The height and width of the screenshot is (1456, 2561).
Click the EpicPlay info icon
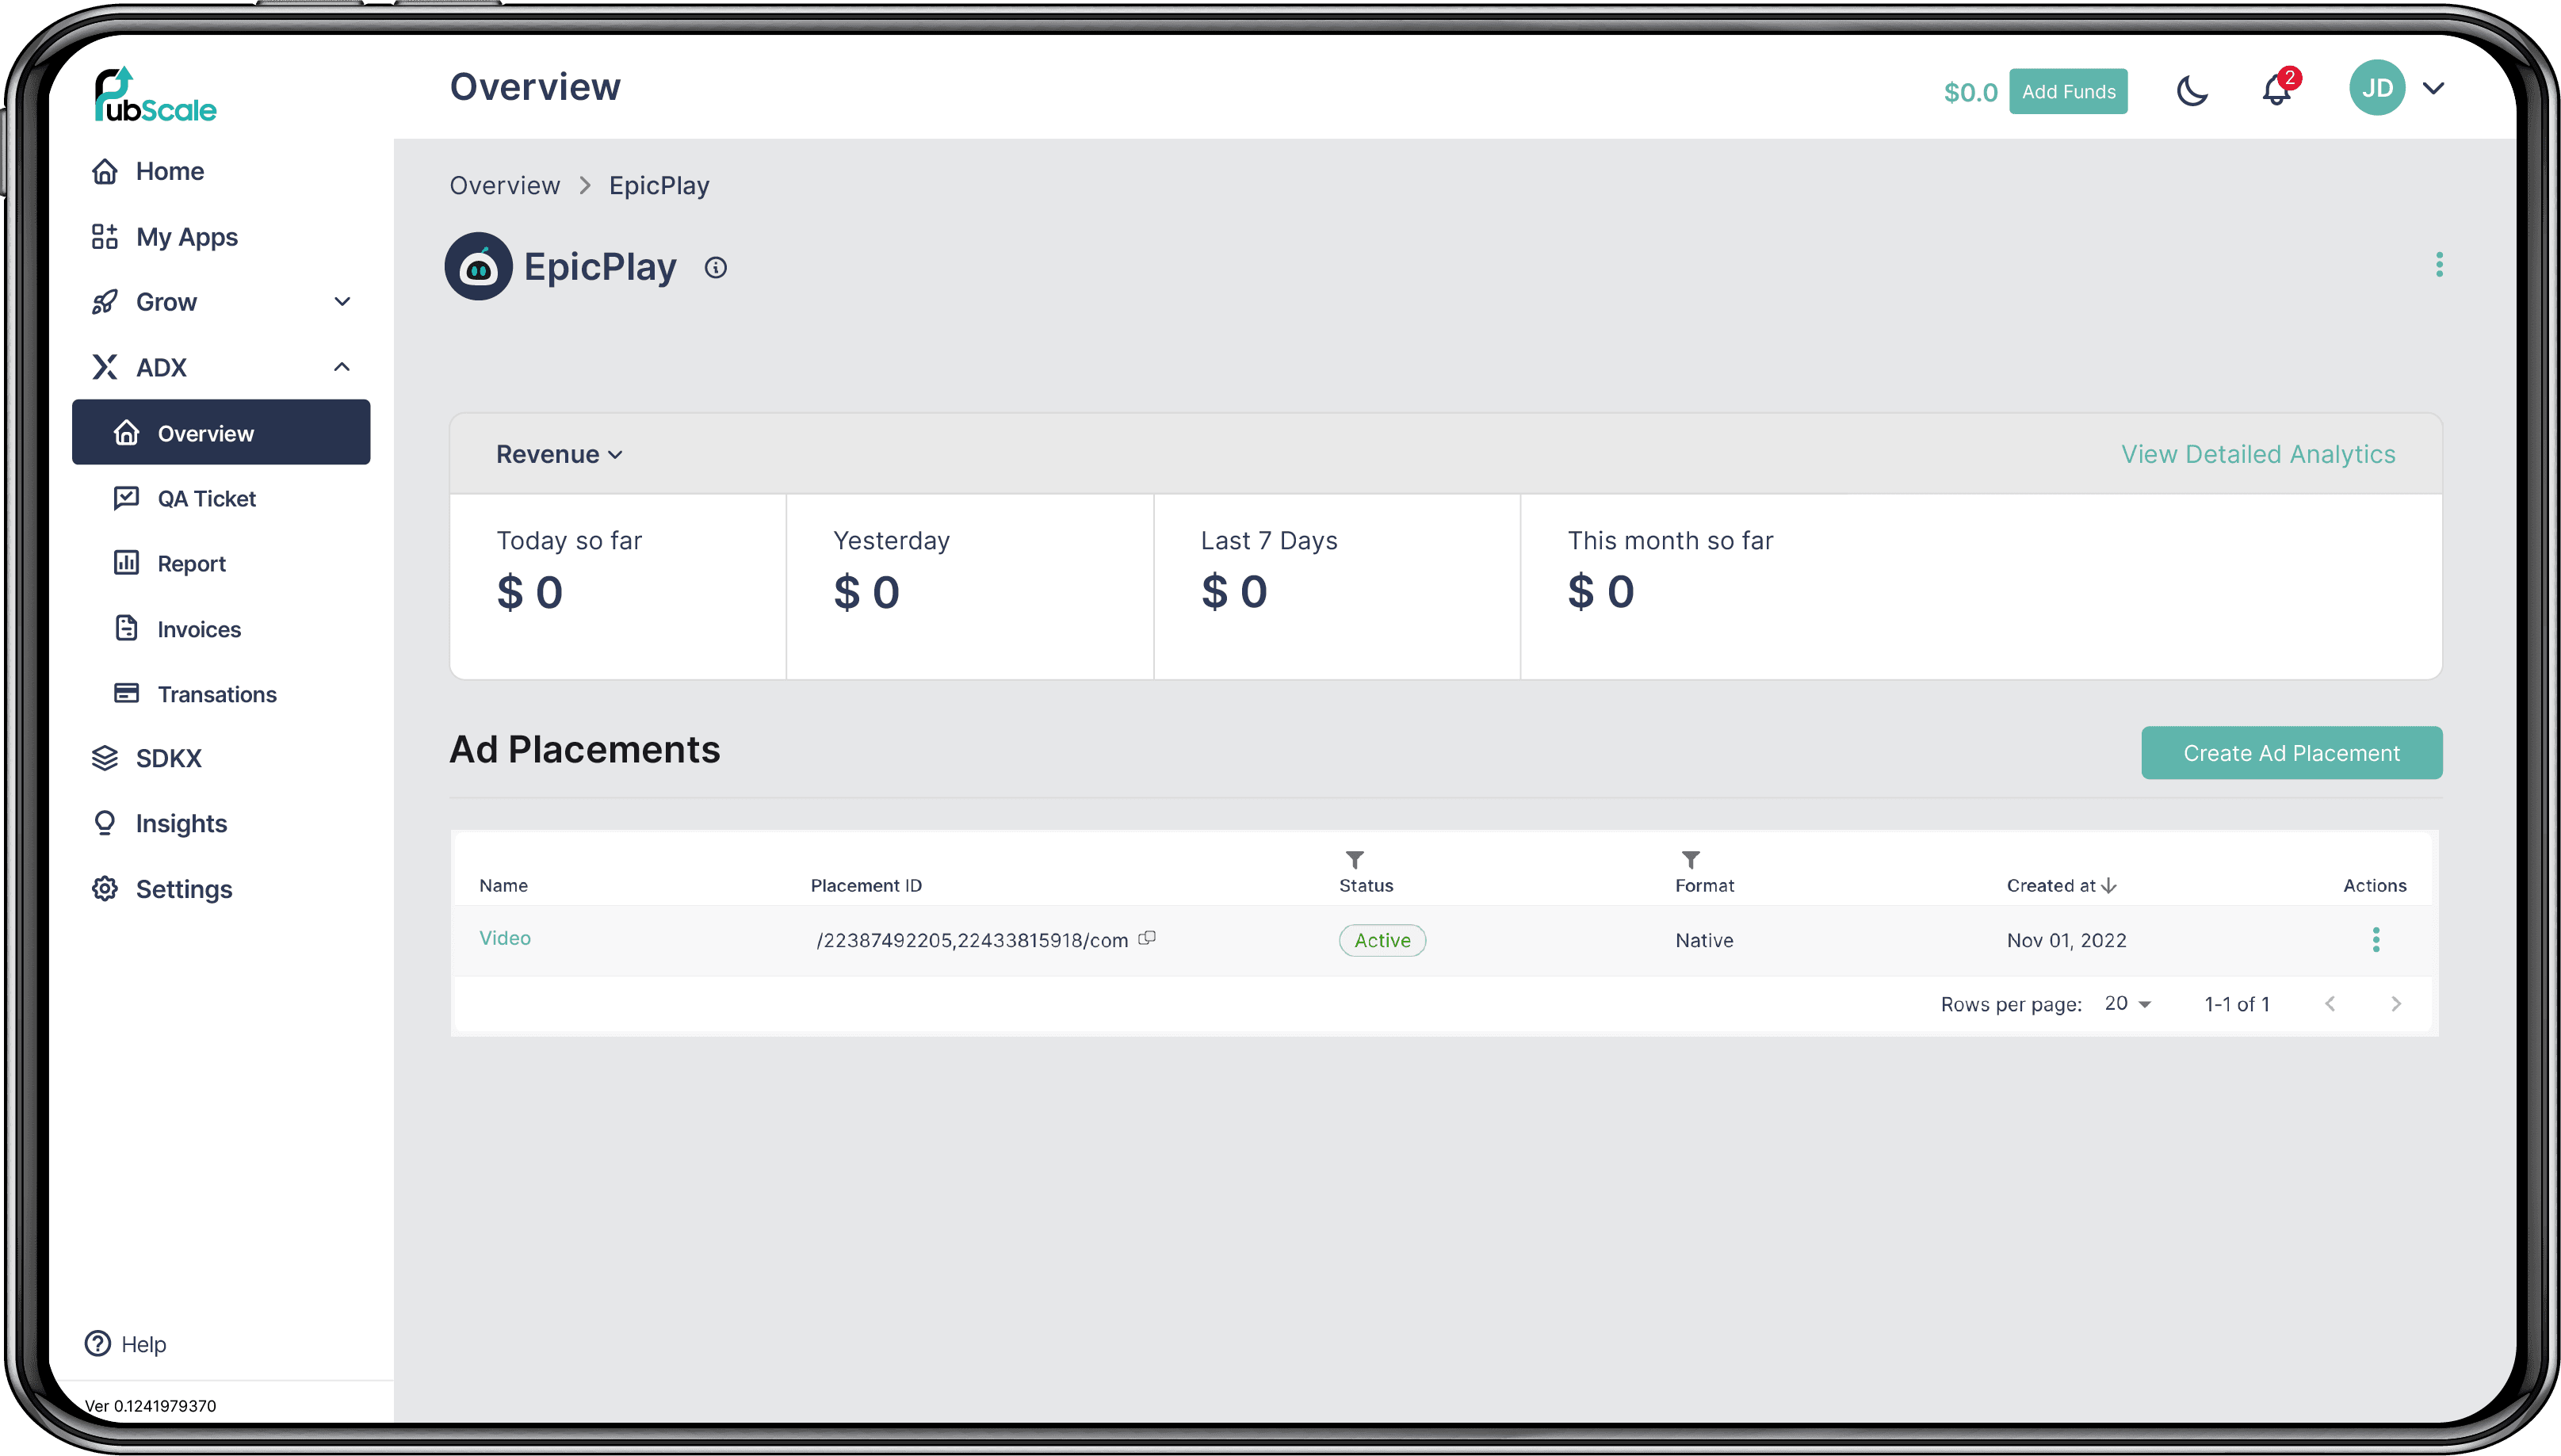(x=715, y=268)
